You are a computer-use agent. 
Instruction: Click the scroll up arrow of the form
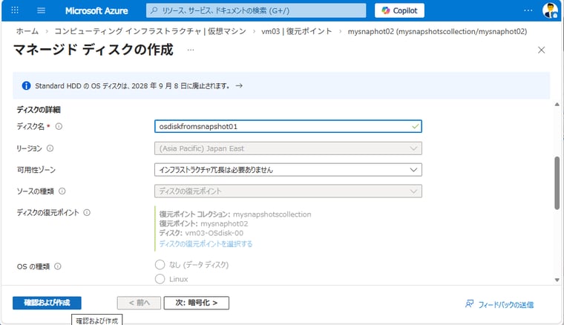(557, 105)
